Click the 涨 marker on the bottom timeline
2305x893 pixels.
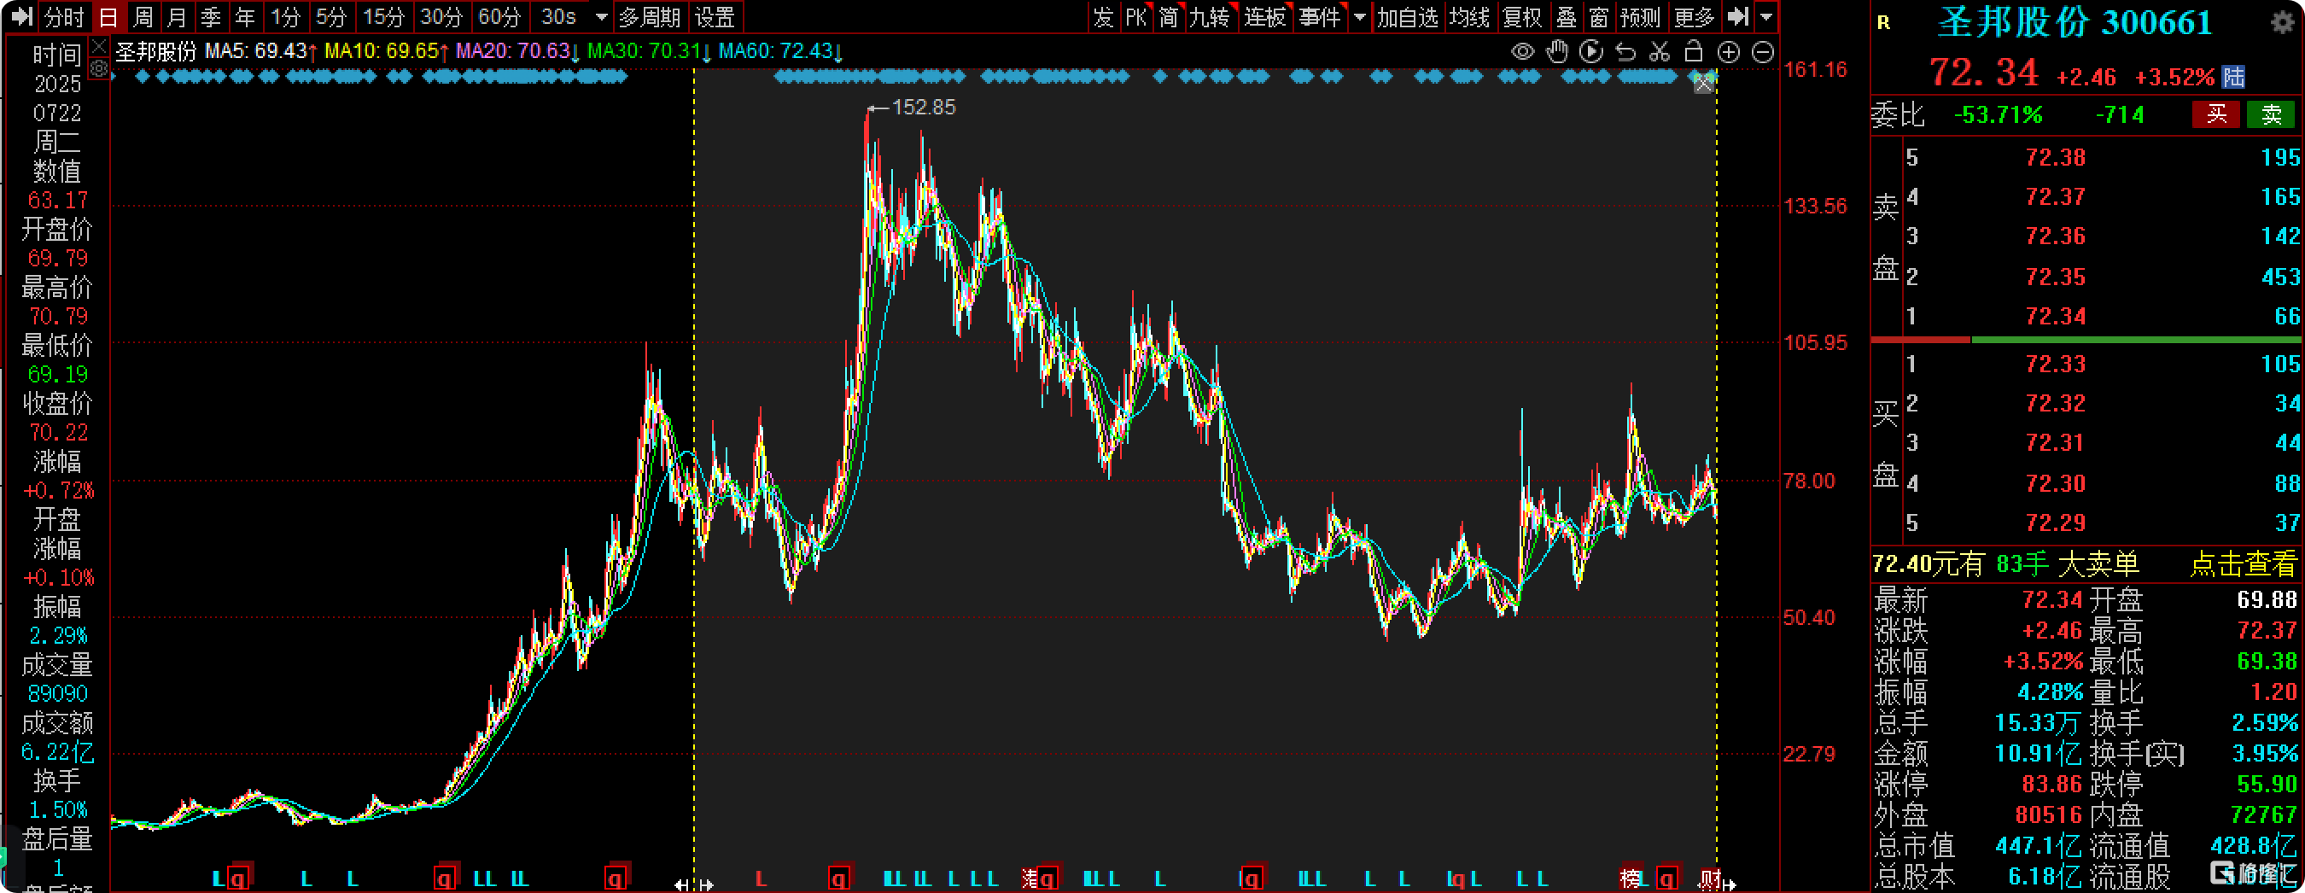coord(1030,878)
